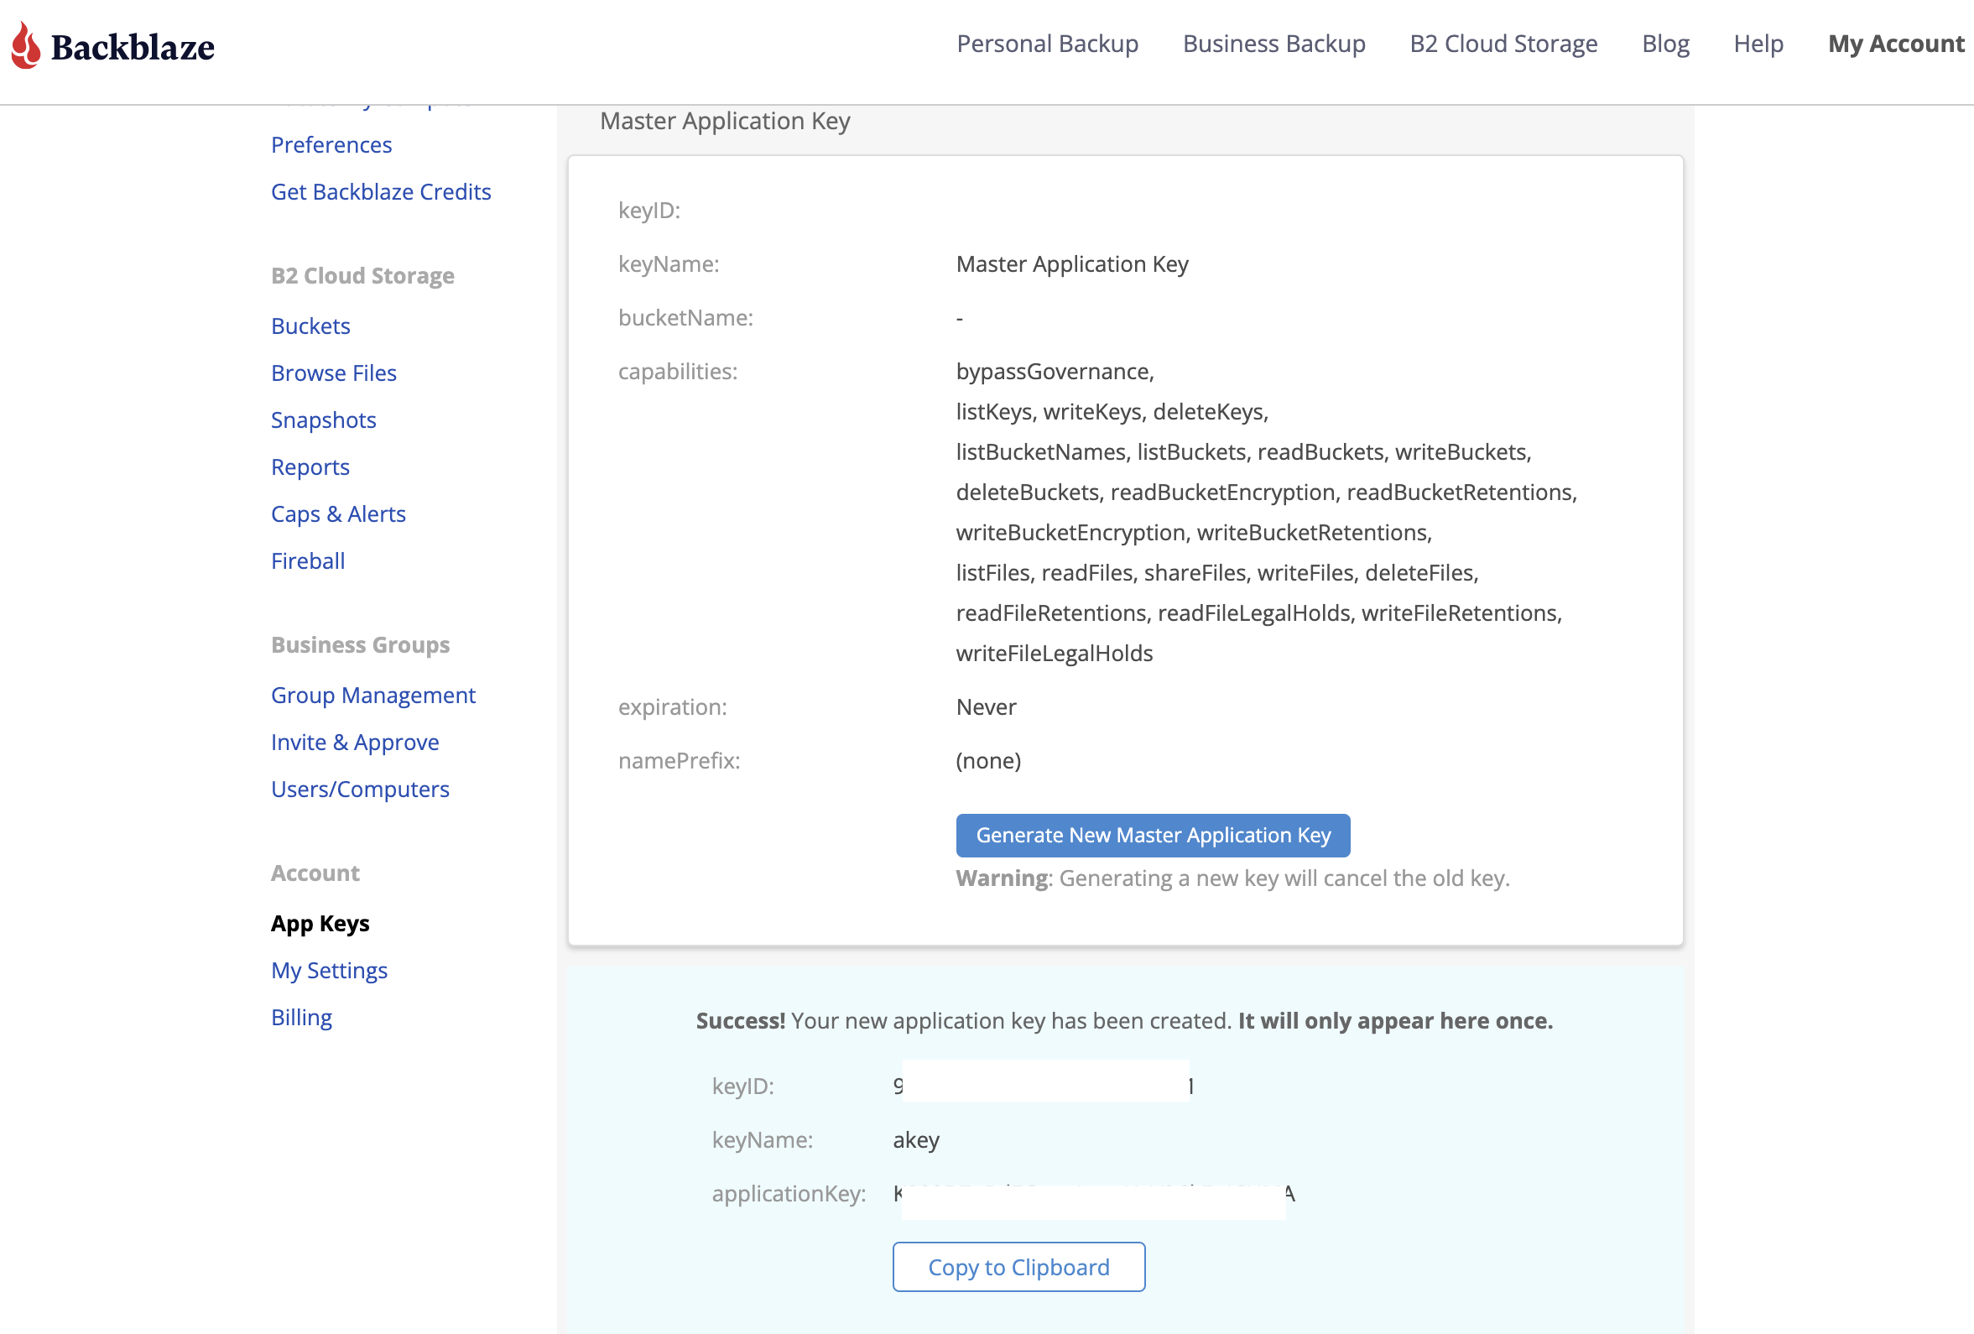Open My Settings
The image size is (1974, 1334).
(x=329, y=971)
